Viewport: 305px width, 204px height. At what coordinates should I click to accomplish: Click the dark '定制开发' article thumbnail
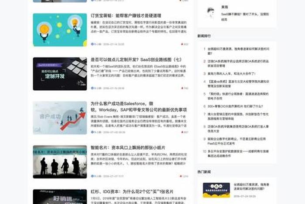[60, 74]
